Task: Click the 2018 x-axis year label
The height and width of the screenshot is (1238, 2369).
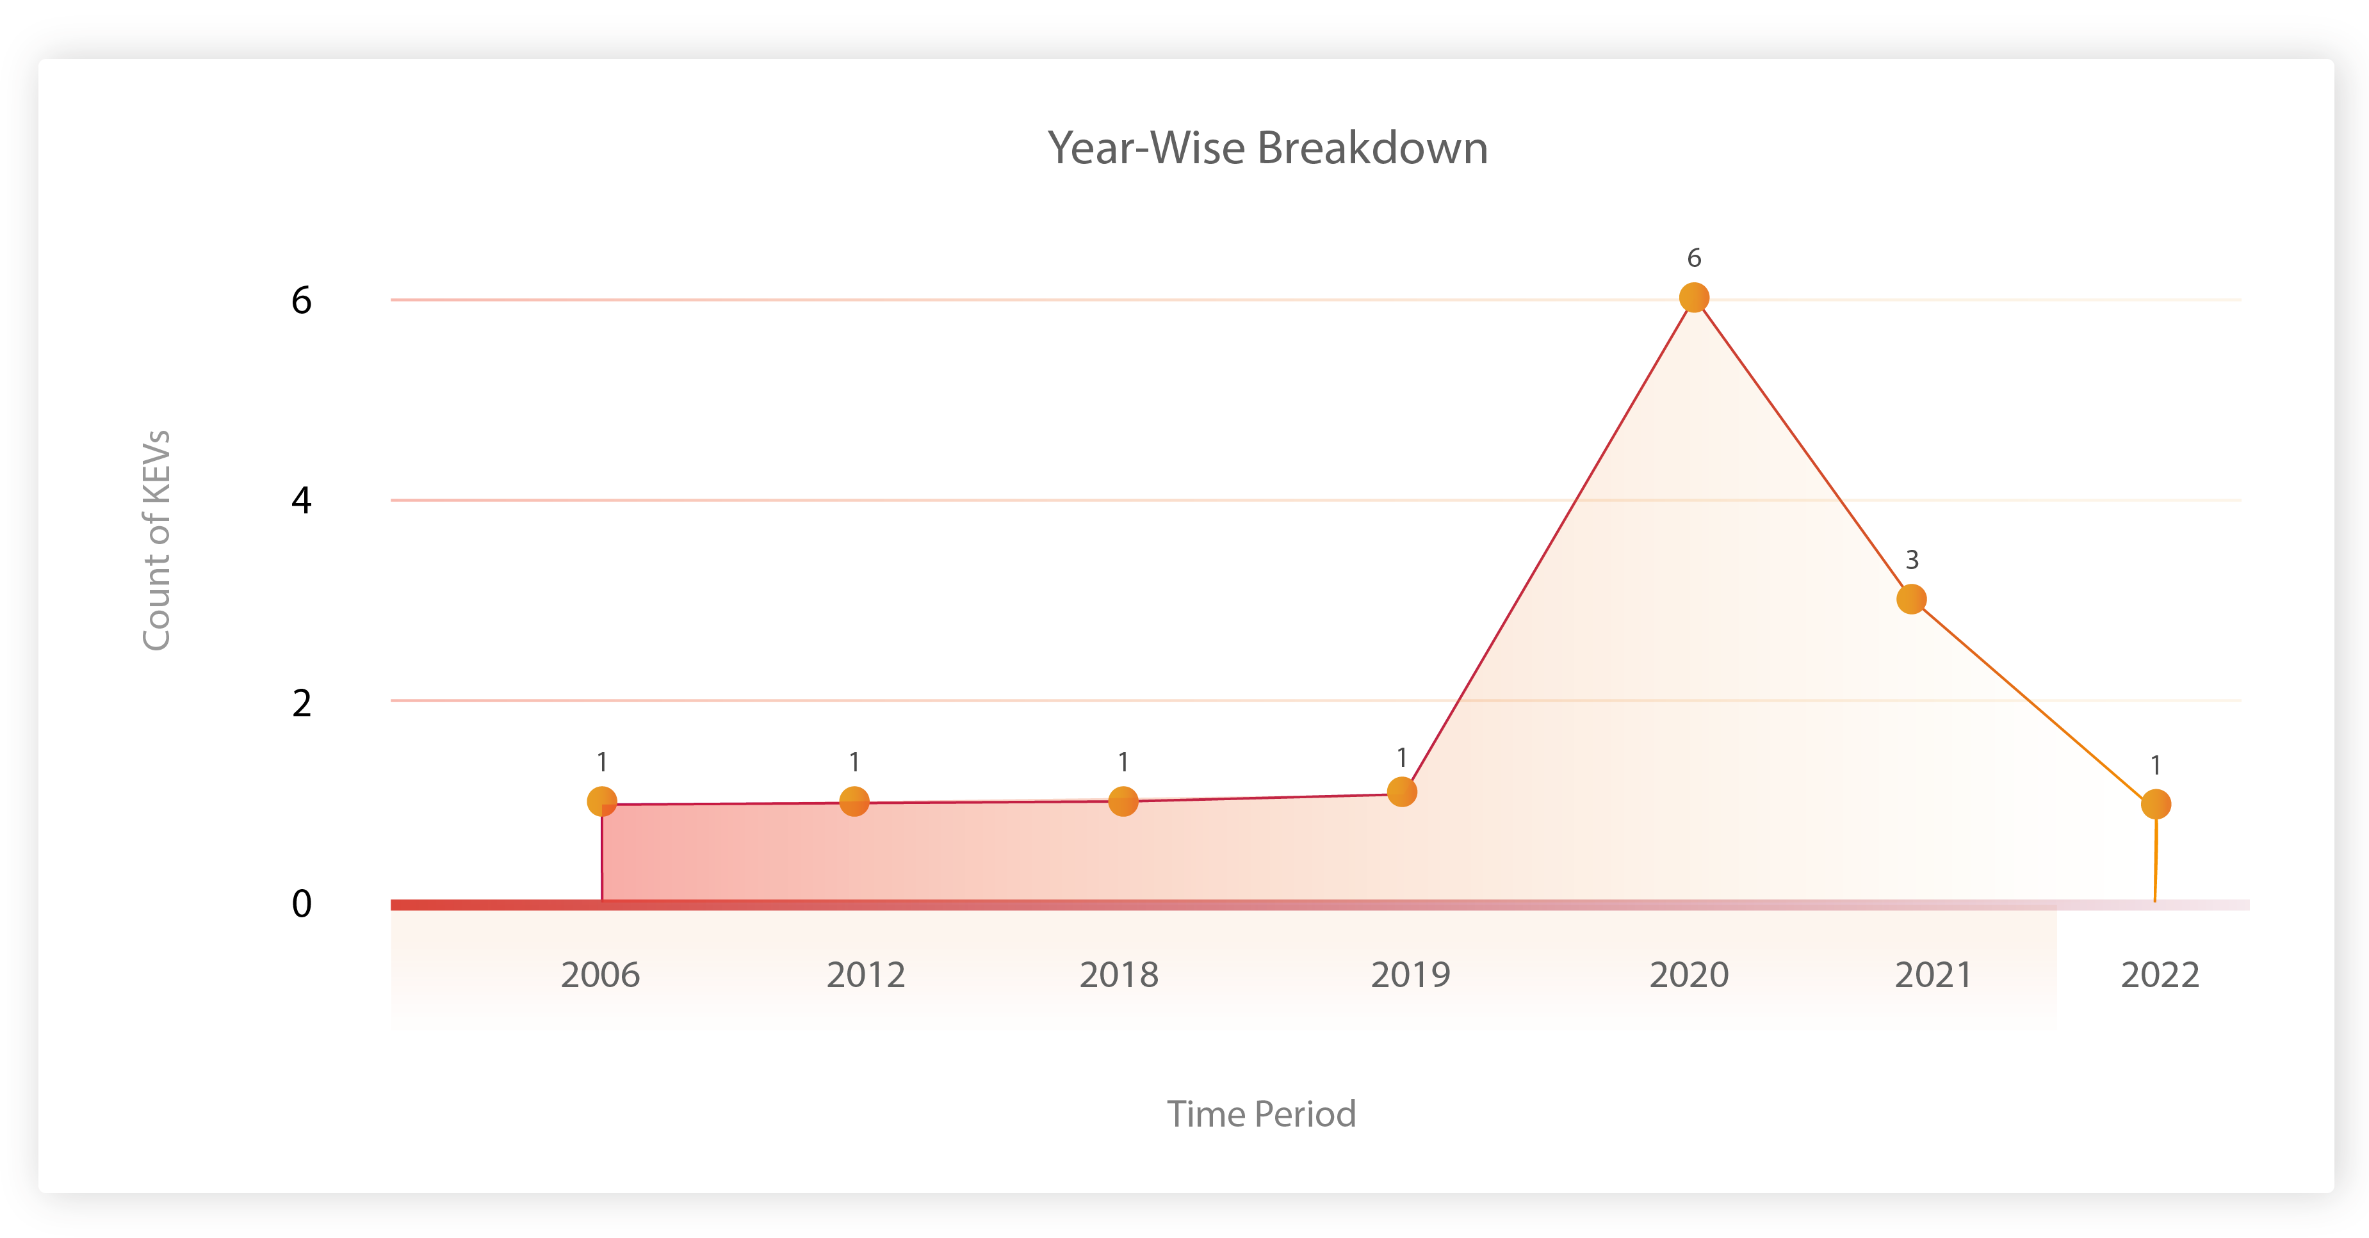Action: click(1118, 975)
